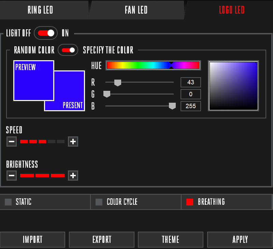Increase speed with the plus button

click(x=73, y=142)
